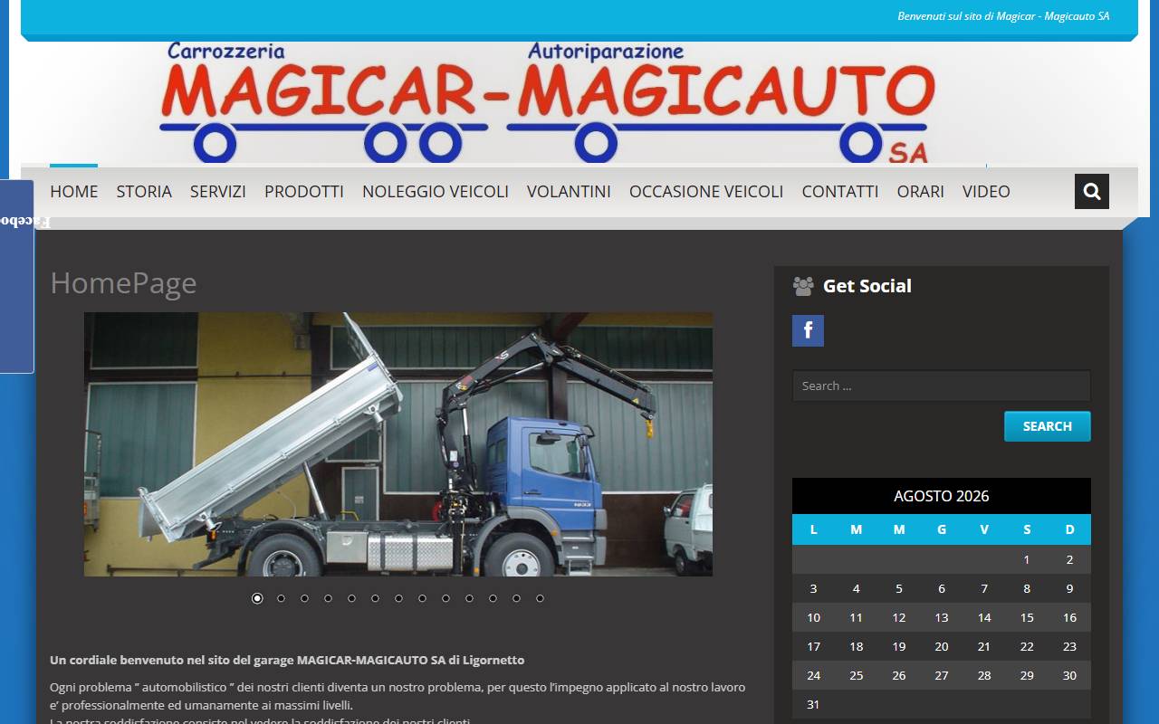
Task: Open the NOLEGGIO VEICOLI menu item
Action: 436,191
